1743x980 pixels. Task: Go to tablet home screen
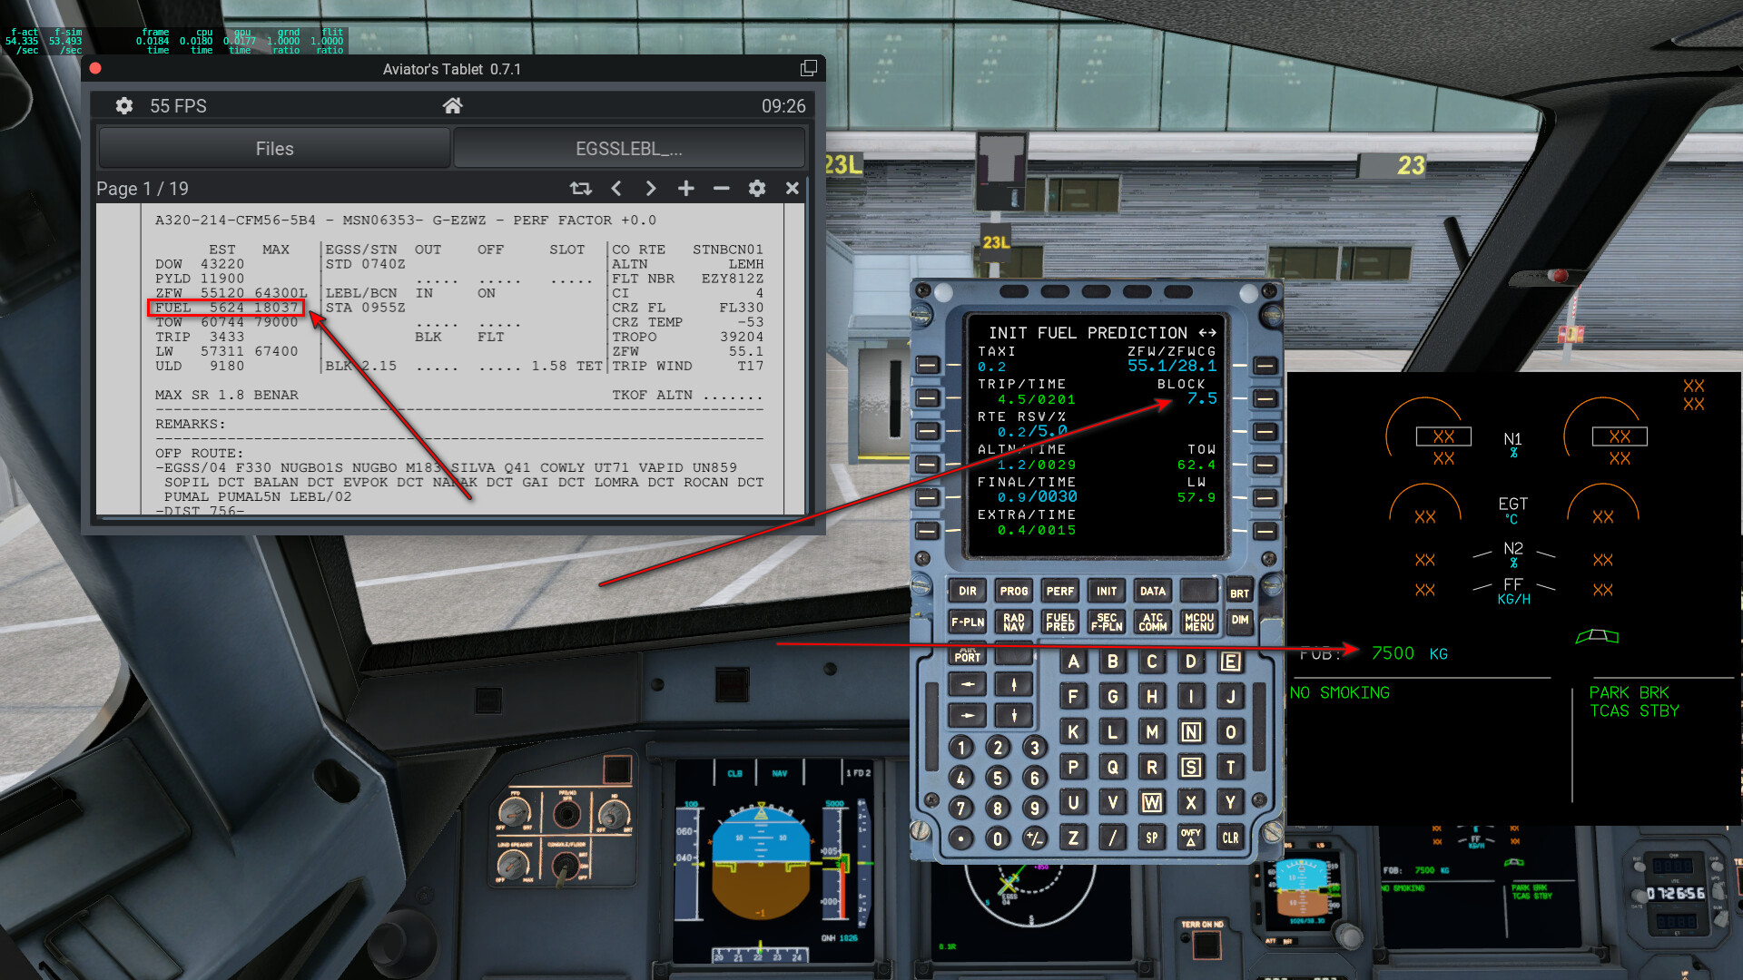(x=452, y=106)
